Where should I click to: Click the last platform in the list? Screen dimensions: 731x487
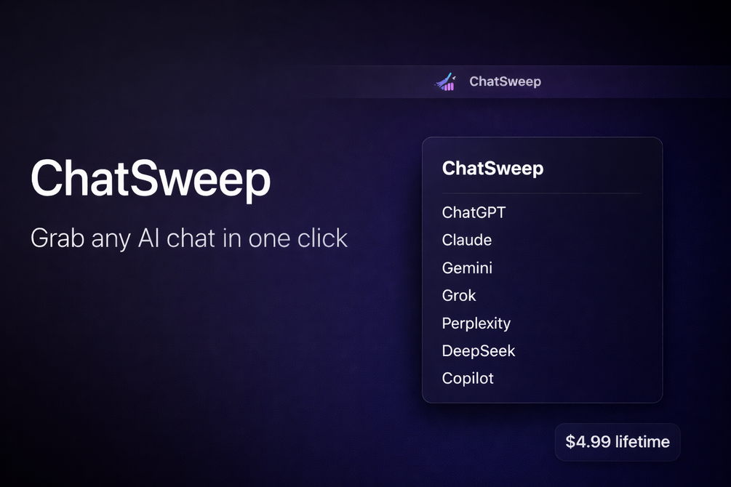coord(468,379)
